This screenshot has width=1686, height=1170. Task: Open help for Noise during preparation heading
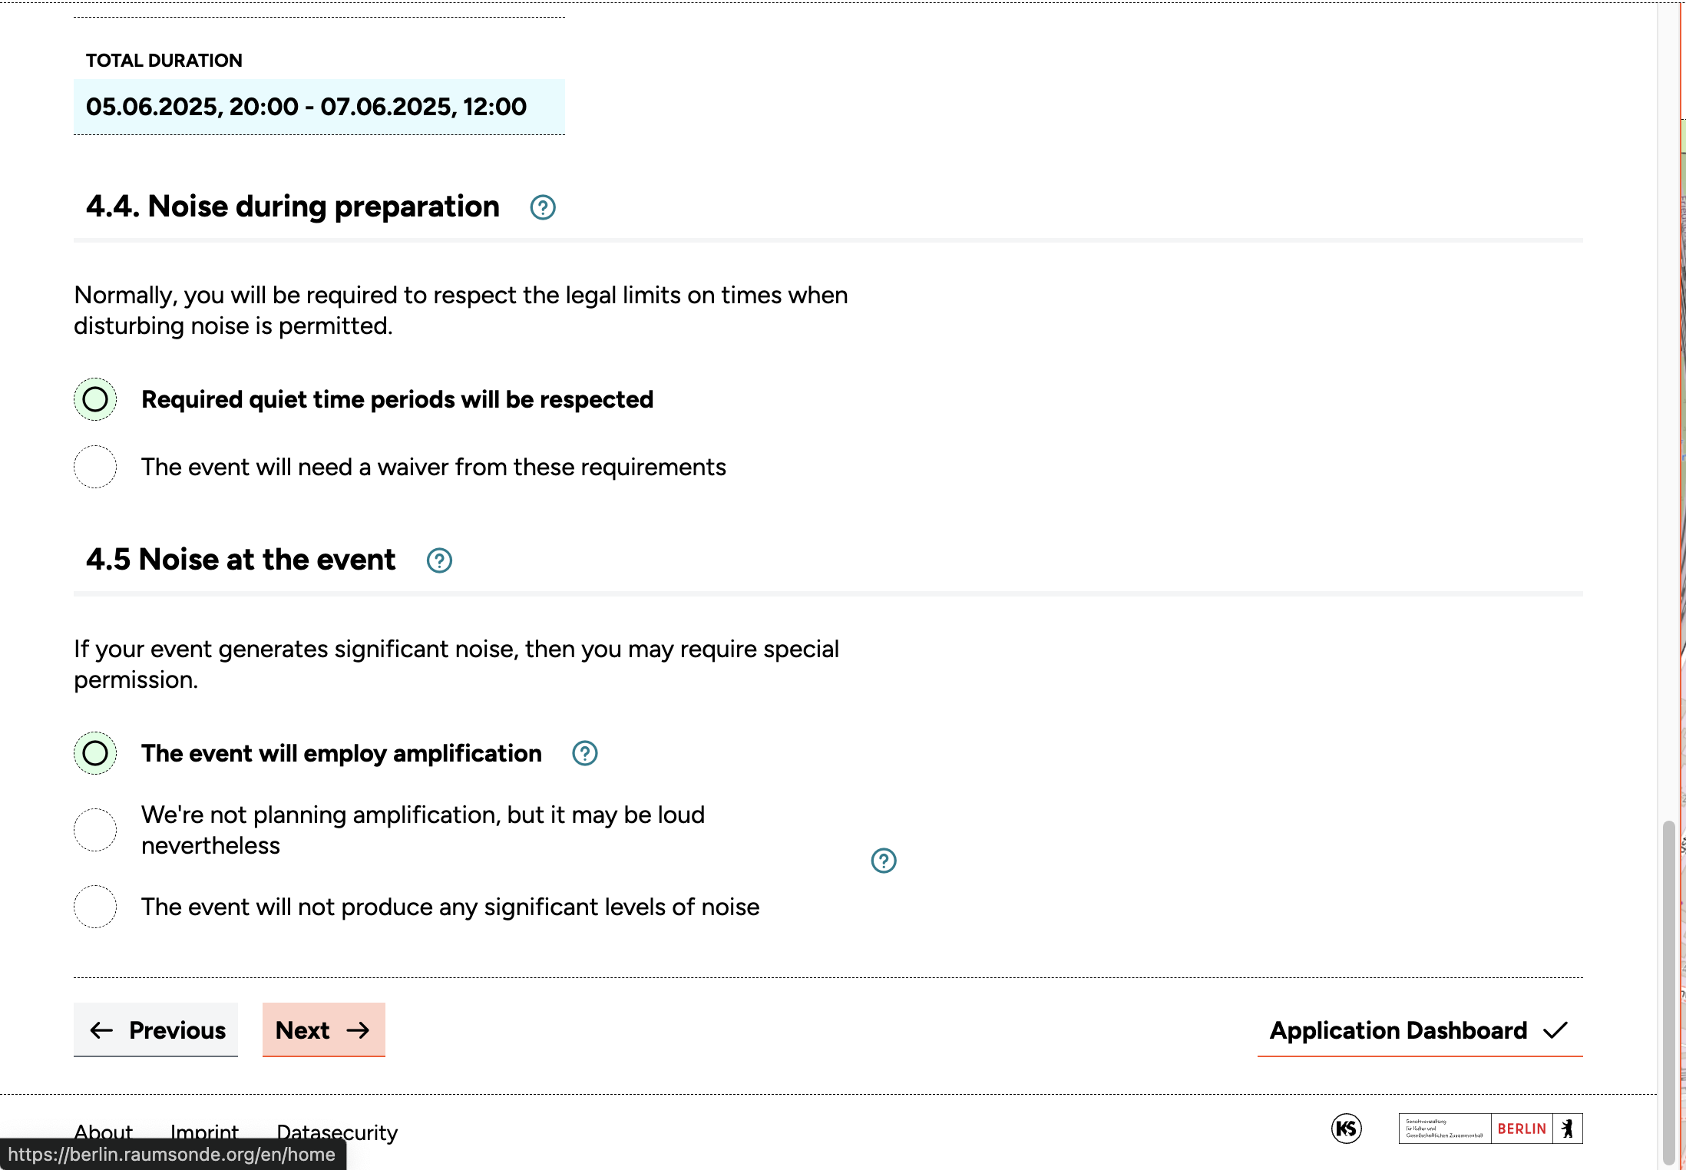point(543,207)
